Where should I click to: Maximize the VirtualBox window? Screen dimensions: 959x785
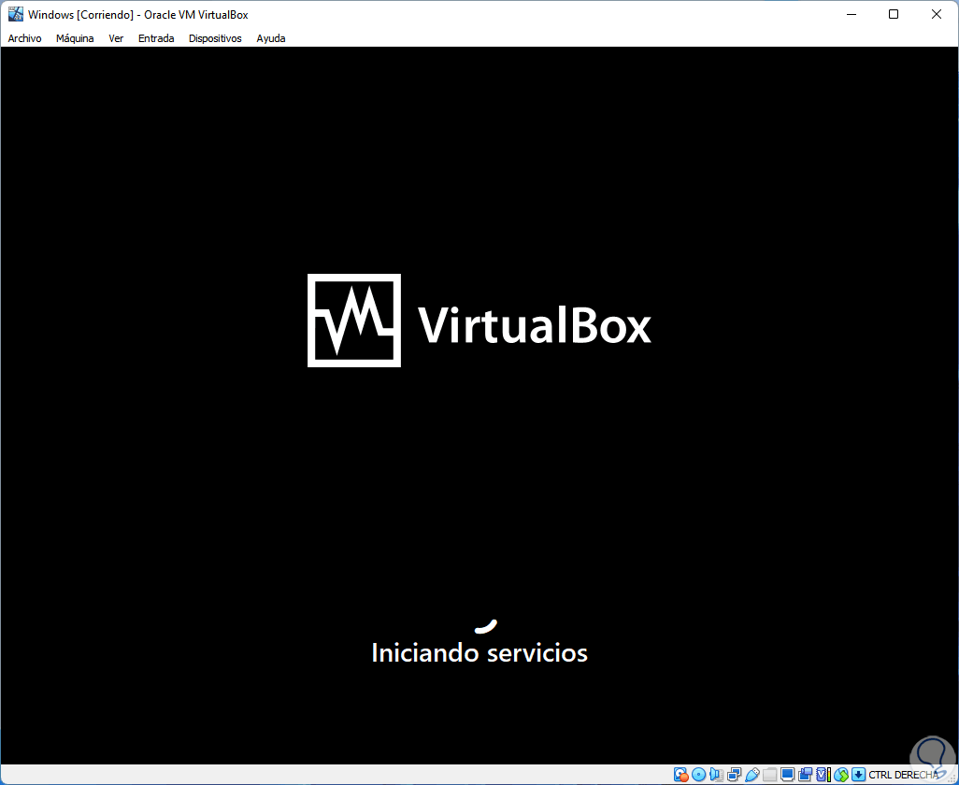(894, 14)
